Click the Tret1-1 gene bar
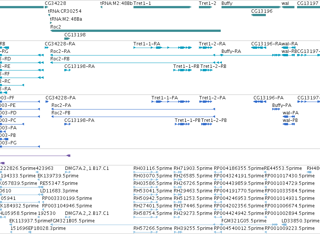Image resolution: width=320 pixels, height=234 pixels. (162, 7)
